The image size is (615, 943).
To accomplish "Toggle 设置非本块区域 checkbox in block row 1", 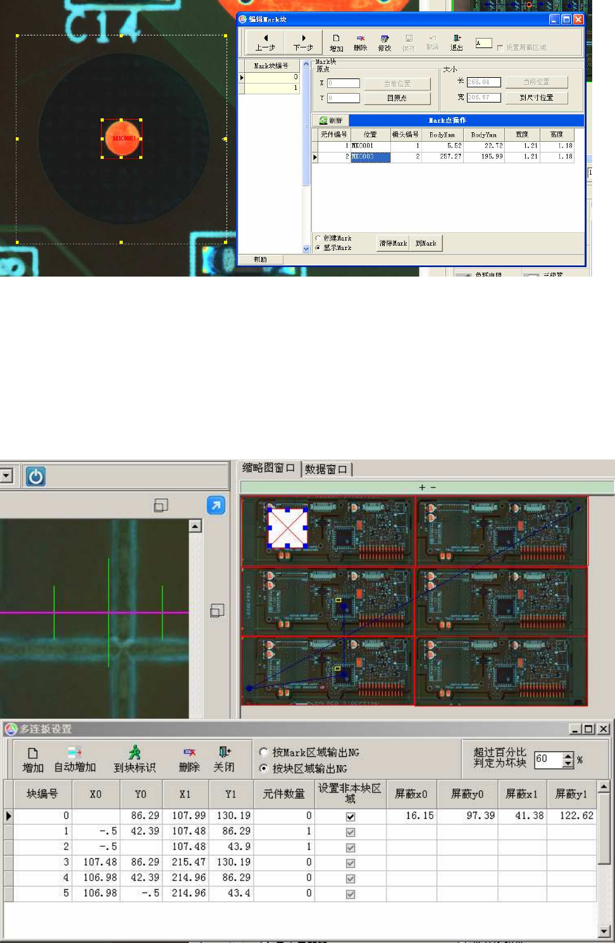I will 351,832.
